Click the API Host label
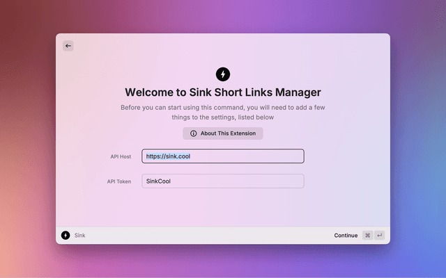 click(120, 157)
